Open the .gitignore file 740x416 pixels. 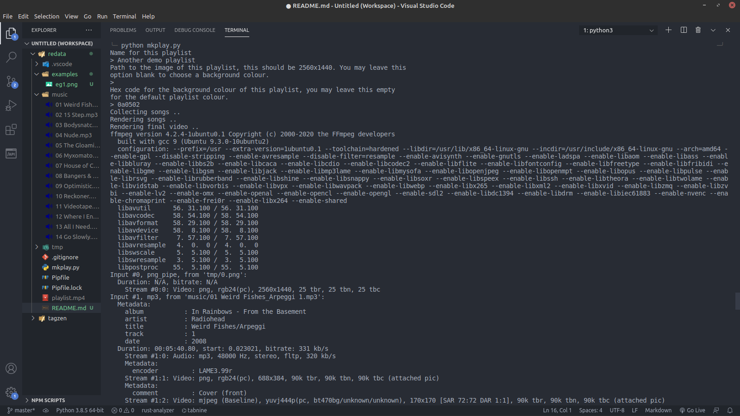click(x=65, y=257)
